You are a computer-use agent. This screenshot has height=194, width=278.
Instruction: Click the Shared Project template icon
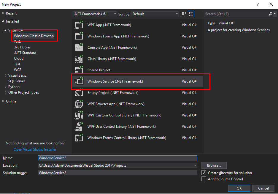point(79,70)
